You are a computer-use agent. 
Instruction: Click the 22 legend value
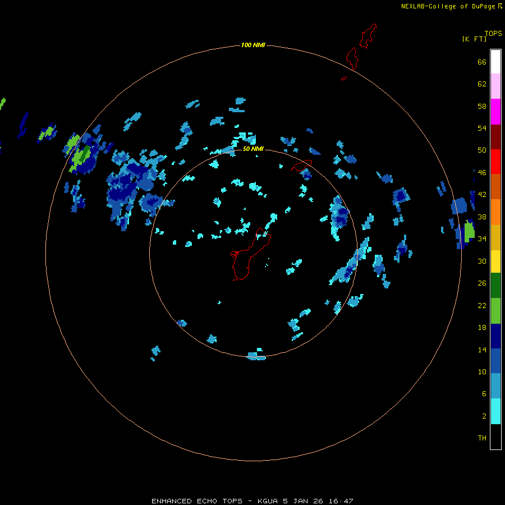pyautogui.click(x=482, y=305)
